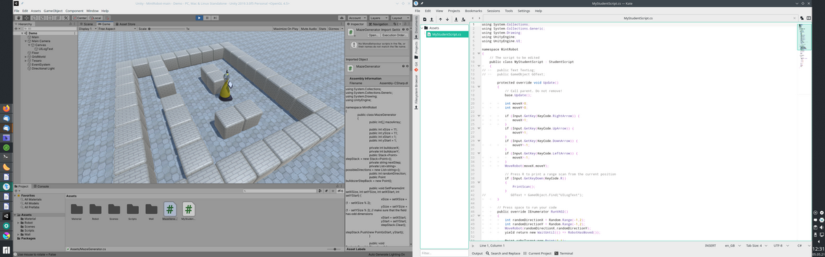
Task: Select the Rotate tool in Unity toolbar
Action: pyautogui.click(x=34, y=18)
